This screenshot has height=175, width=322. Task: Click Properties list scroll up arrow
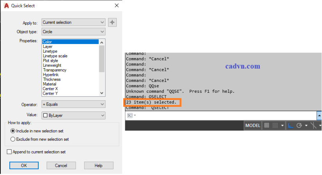101,42
